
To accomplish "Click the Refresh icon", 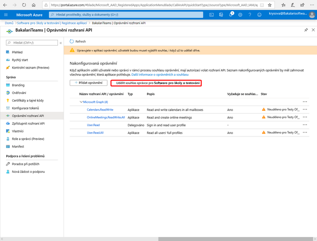I will point(71,41).
